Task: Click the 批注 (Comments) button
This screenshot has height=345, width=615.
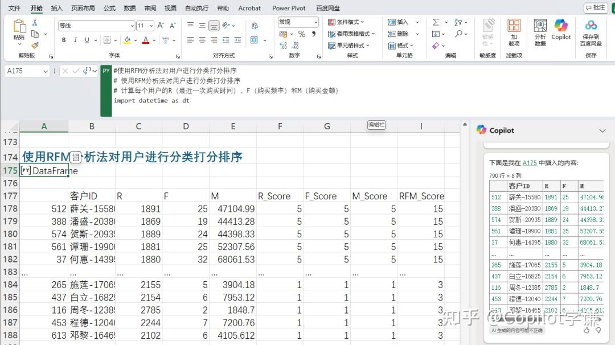Action: pyautogui.click(x=596, y=7)
